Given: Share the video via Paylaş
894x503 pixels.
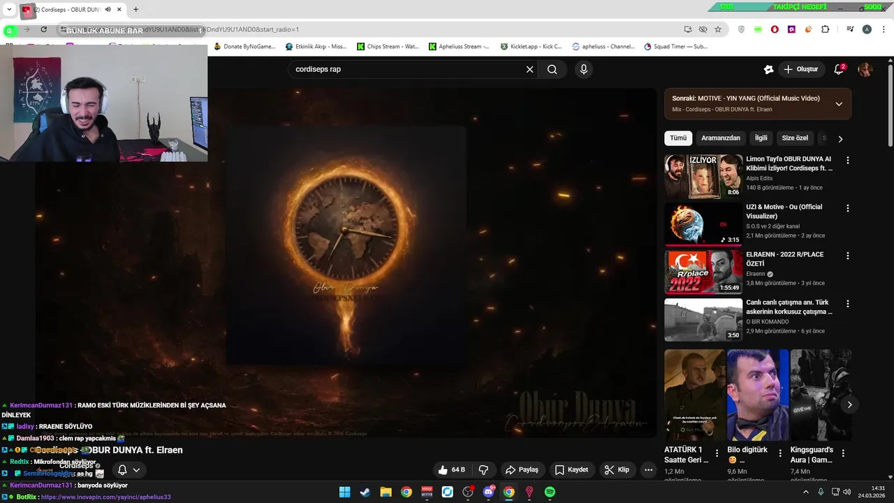Looking at the screenshot, I should (x=522, y=469).
